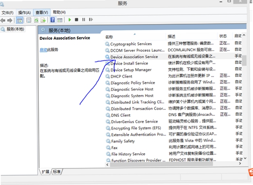
Task: Open the Properties toolbar icon
Action: pyautogui.click(x=29, y=20)
